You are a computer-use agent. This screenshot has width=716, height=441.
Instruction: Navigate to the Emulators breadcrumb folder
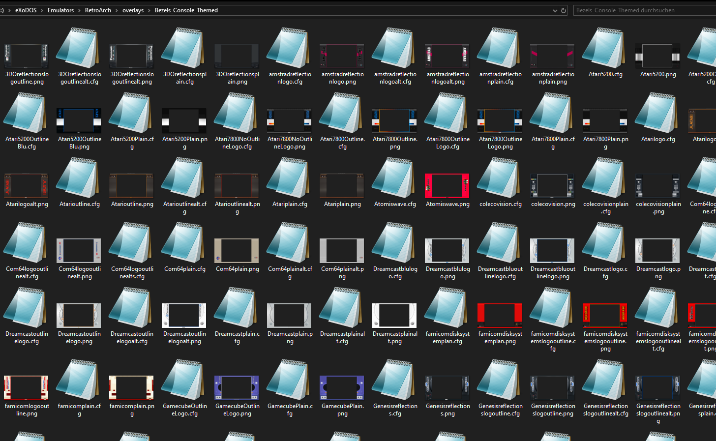(60, 10)
